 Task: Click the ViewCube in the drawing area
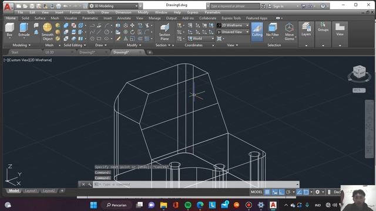pyautogui.click(x=359, y=72)
